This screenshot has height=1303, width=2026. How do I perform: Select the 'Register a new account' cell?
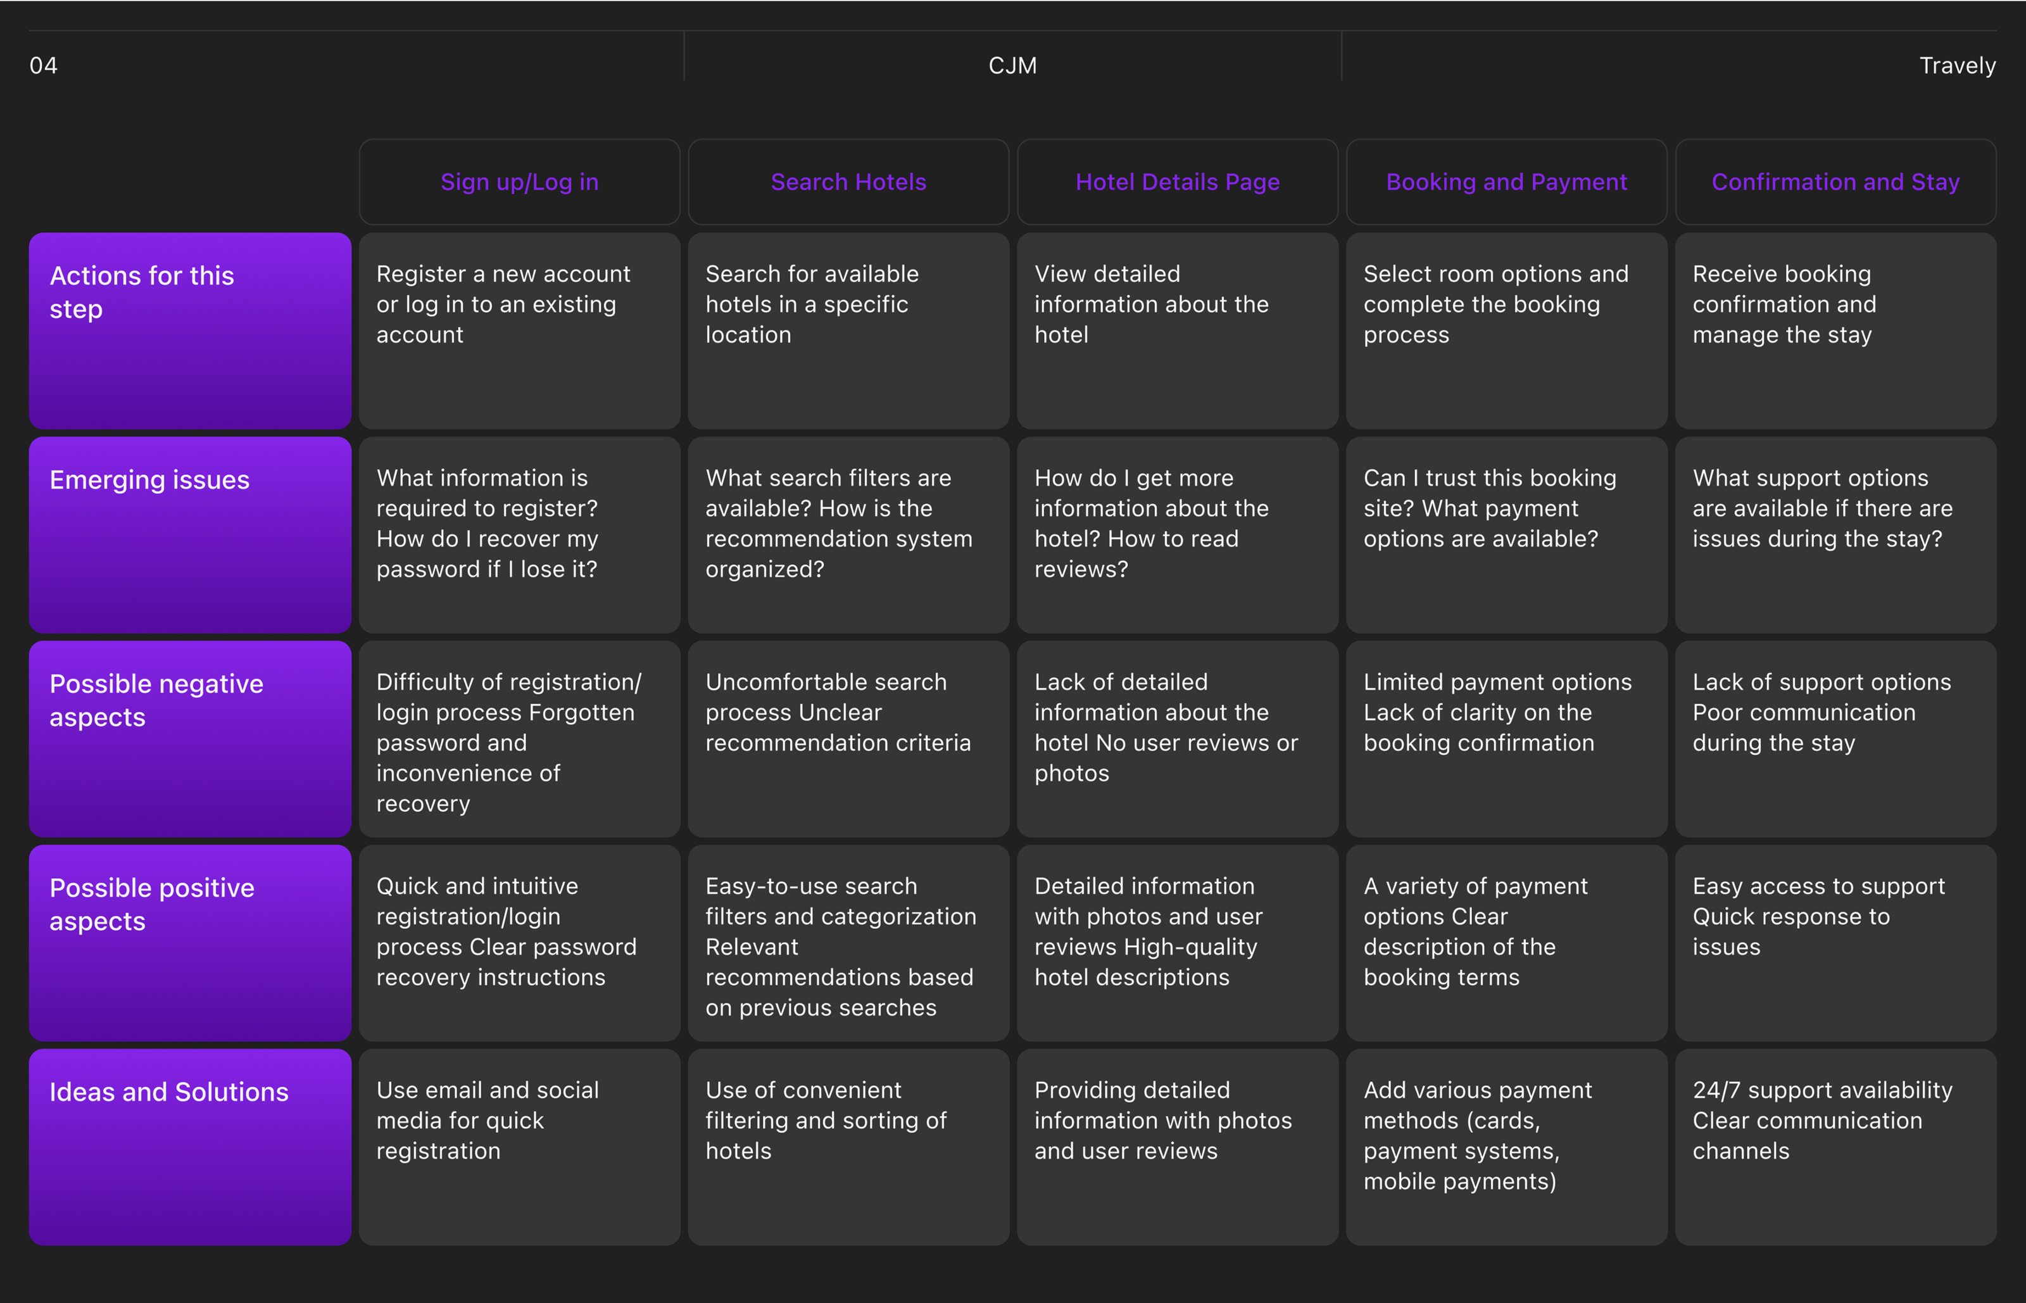(x=519, y=330)
